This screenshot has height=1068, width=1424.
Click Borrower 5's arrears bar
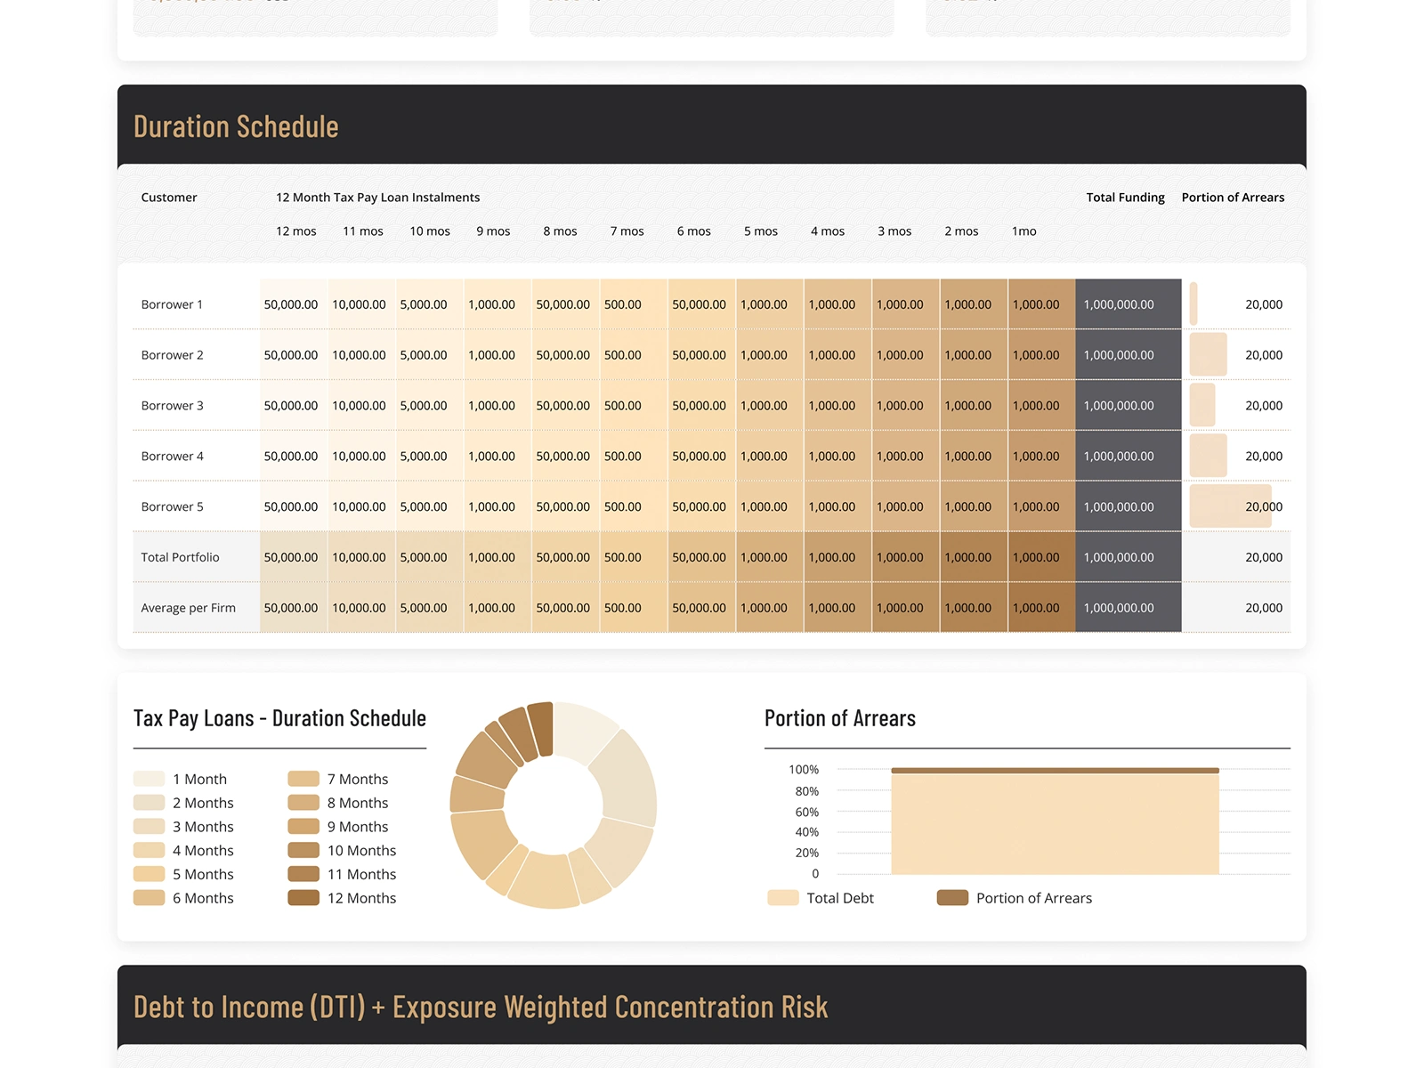pyautogui.click(x=1231, y=506)
